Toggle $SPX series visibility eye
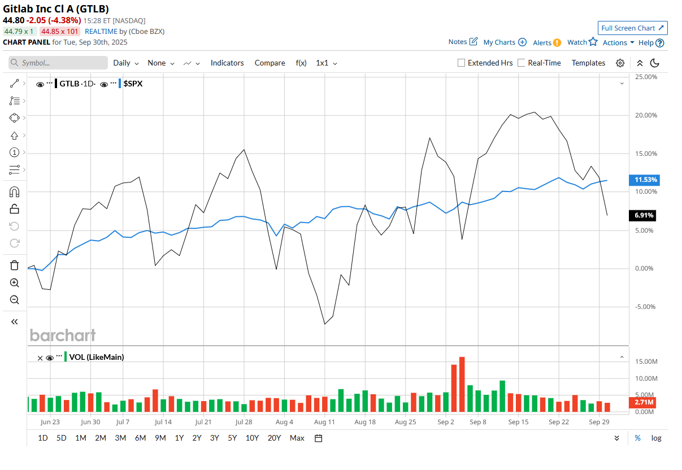The height and width of the screenshot is (470, 682). (104, 84)
